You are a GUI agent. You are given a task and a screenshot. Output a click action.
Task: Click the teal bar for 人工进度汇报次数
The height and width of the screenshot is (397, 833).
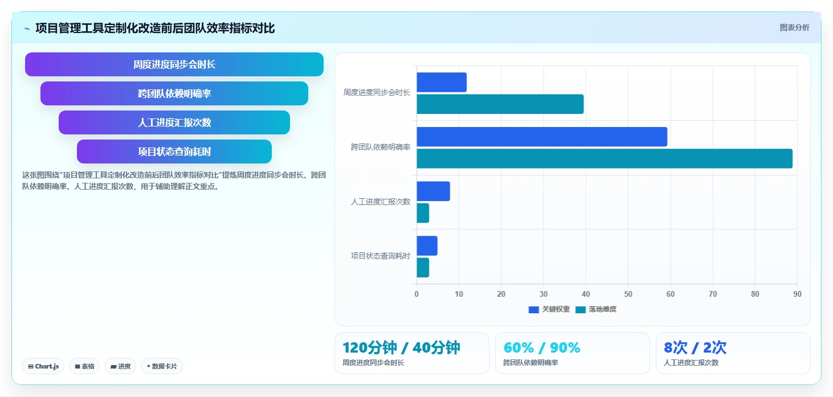tap(423, 213)
